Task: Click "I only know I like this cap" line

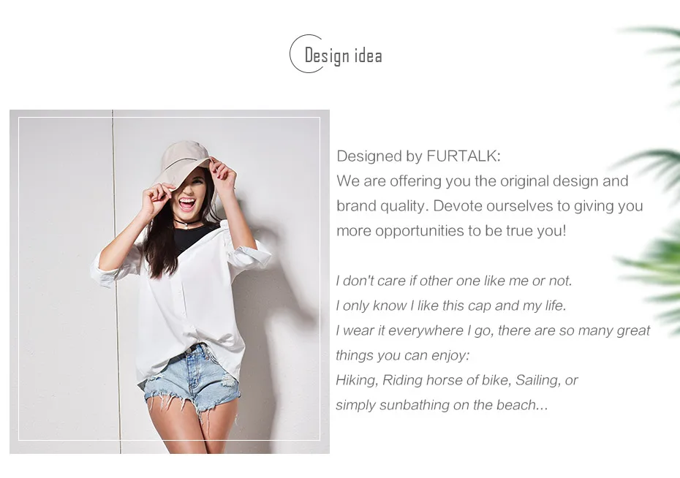Action: [x=451, y=306]
